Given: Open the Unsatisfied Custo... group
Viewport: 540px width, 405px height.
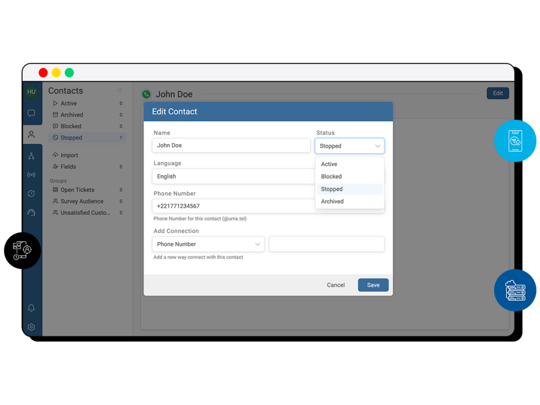Looking at the screenshot, I should coord(88,213).
